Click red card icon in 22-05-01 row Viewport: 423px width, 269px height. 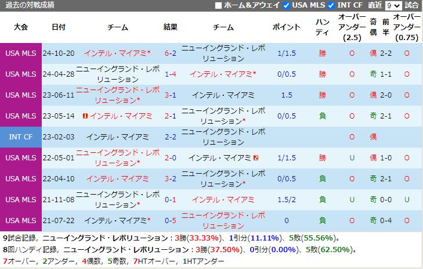pyautogui.click(x=256, y=157)
